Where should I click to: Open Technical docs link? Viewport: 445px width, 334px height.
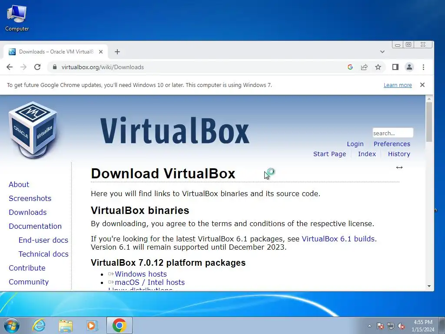tap(43, 254)
